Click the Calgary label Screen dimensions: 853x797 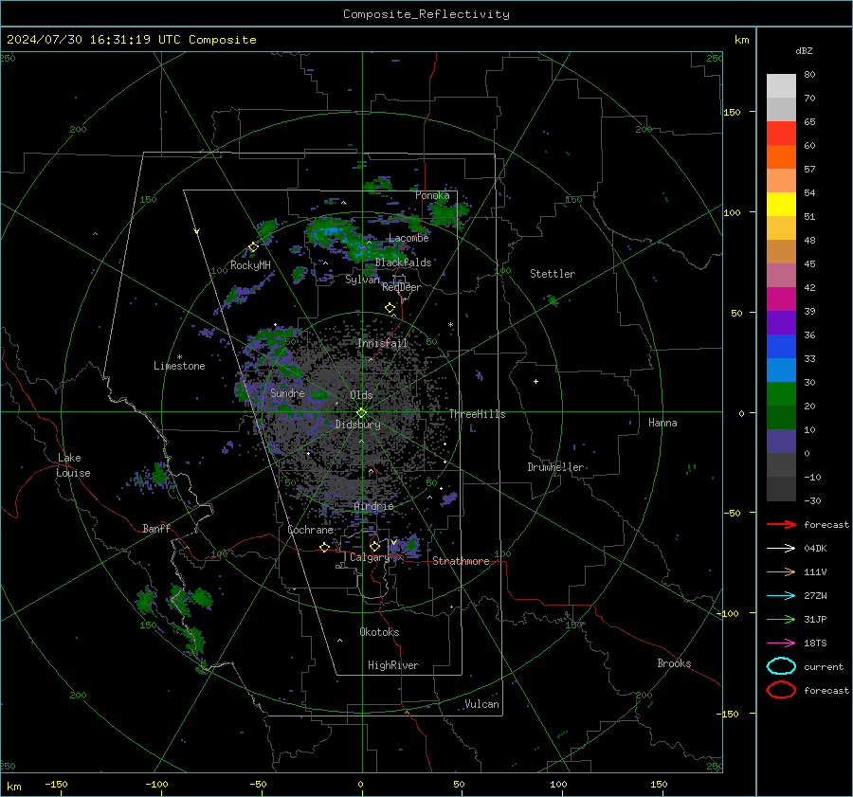[370, 557]
